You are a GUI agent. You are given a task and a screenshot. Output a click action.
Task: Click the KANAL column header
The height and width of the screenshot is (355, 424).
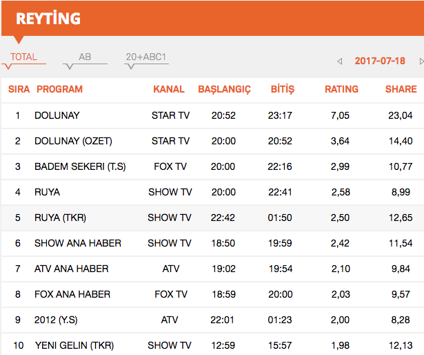tap(169, 89)
